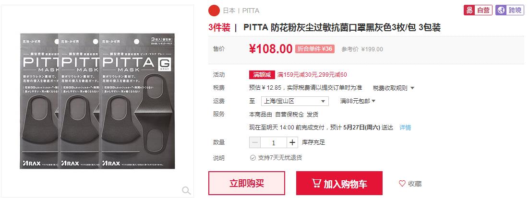Viewport: 529px width, 198px height.
Task: Click the PITTA mask product image
Action: pyautogui.click(x=97, y=101)
